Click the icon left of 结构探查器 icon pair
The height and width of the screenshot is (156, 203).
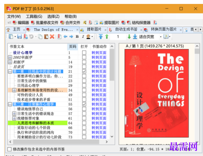[x=123, y=23]
